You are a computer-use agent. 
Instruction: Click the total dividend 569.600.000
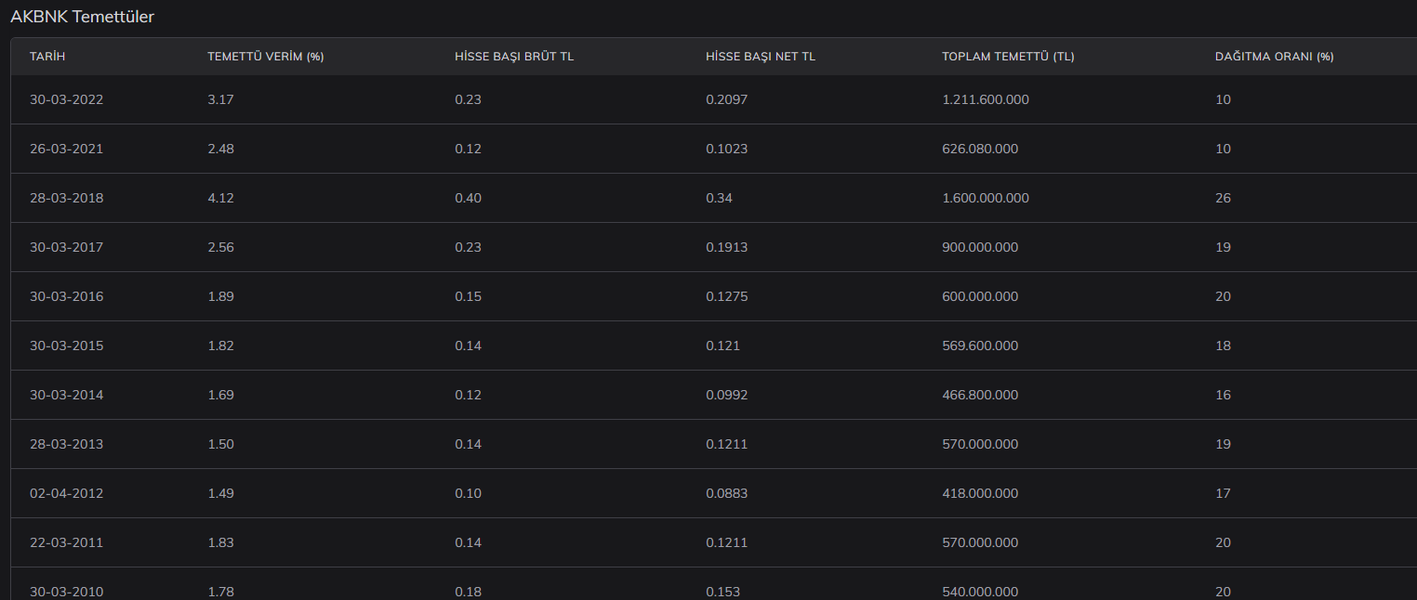pos(980,346)
